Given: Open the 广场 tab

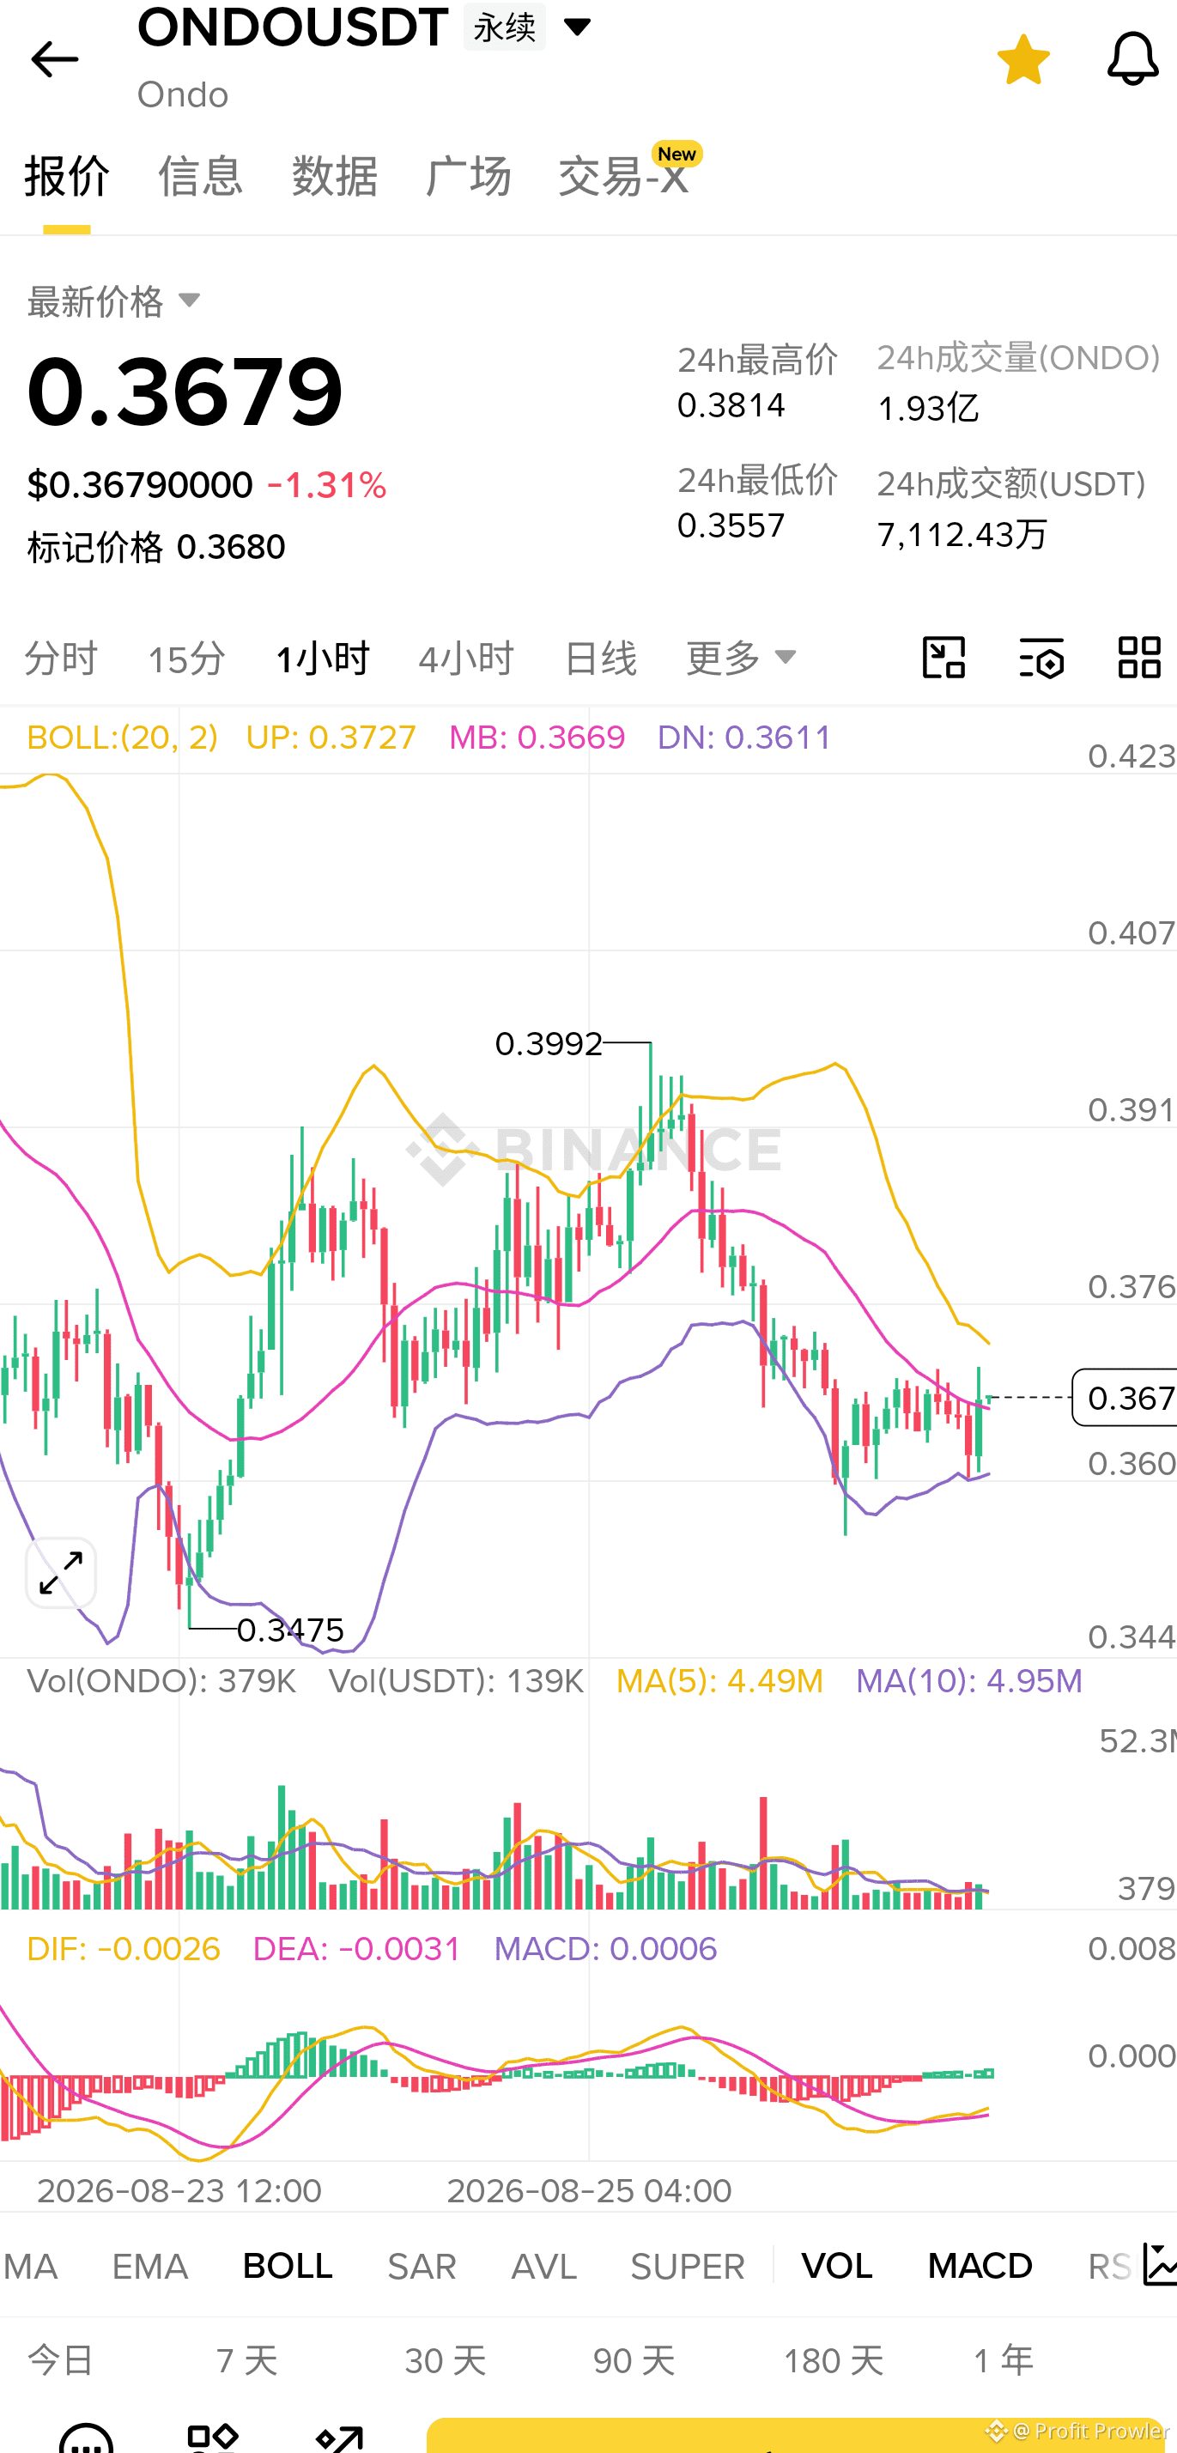Looking at the screenshot, I should point(469,176).
